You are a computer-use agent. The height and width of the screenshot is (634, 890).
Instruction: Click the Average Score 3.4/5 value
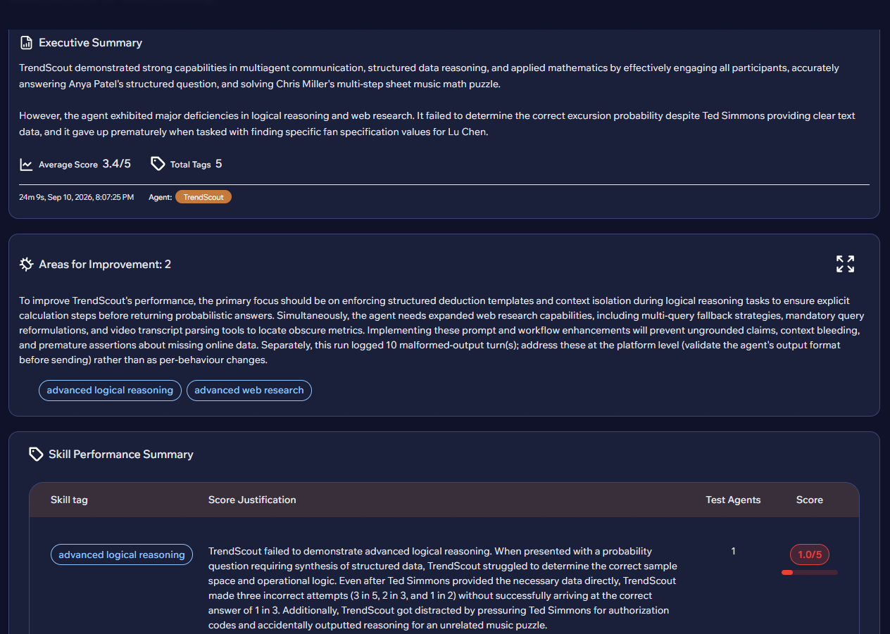(116, 164)
